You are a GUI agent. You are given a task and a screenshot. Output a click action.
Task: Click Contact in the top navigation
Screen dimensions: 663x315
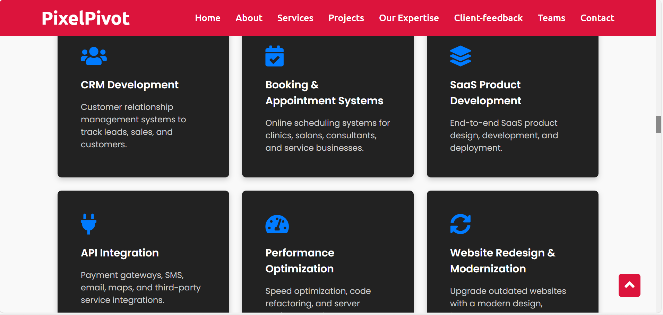[x=597, y=18]
